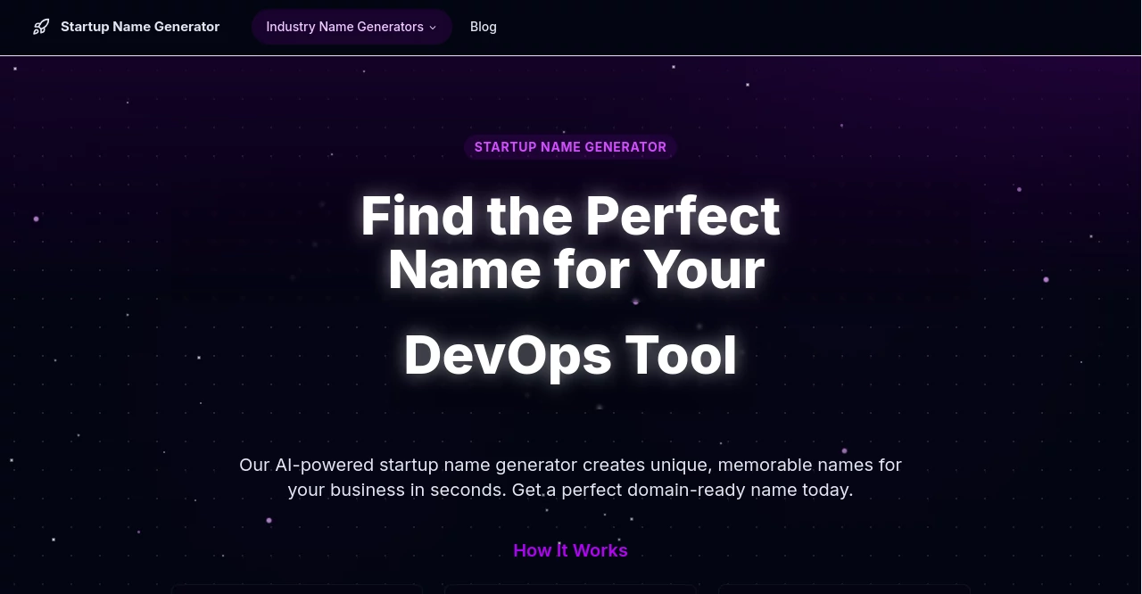Click the rightmost card below How It Works
This screenshot has width=1142, height=594.
tap(843, 591)
